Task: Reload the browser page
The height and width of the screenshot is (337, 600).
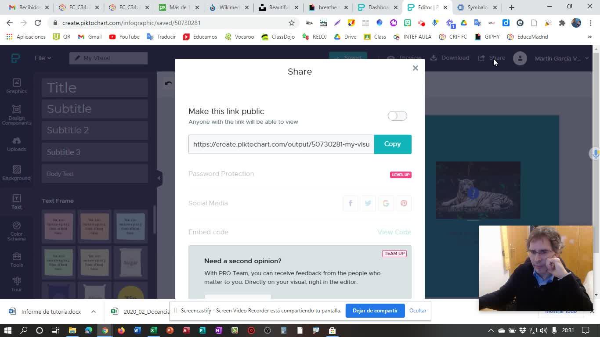Action: point(38,23)
